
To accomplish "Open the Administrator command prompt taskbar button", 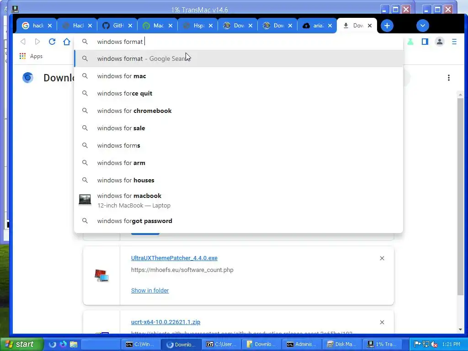I will [x=302, y=344].
